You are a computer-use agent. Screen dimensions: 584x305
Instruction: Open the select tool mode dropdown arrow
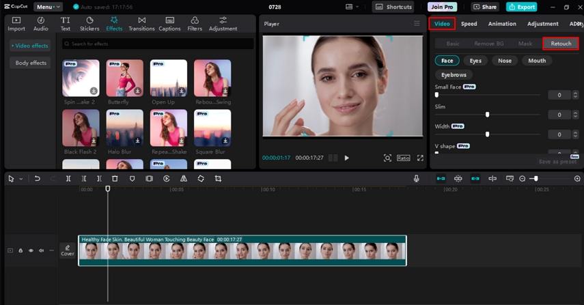click(21, 179)
